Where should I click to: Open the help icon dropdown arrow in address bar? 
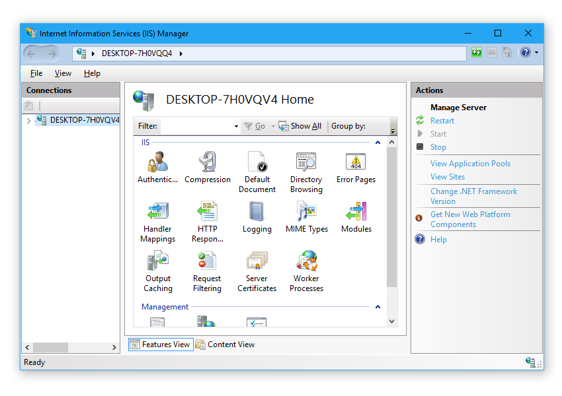(537, 53)
